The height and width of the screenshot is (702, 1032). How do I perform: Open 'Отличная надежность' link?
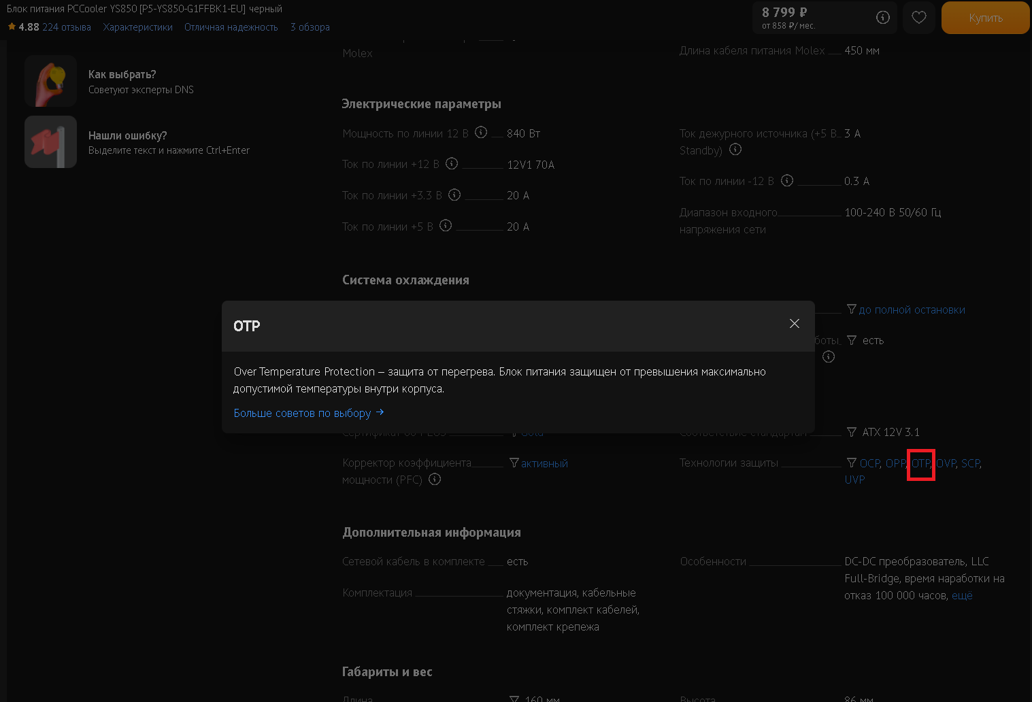point(231,27)
